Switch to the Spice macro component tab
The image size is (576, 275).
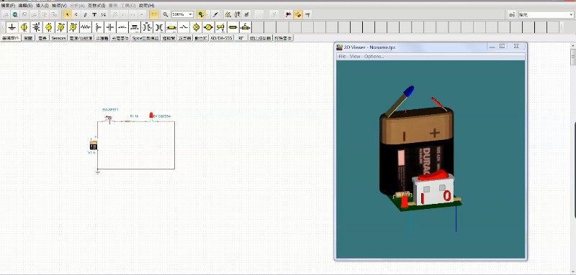146,38
